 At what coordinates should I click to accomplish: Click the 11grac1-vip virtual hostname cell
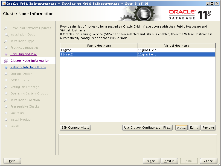176,50
